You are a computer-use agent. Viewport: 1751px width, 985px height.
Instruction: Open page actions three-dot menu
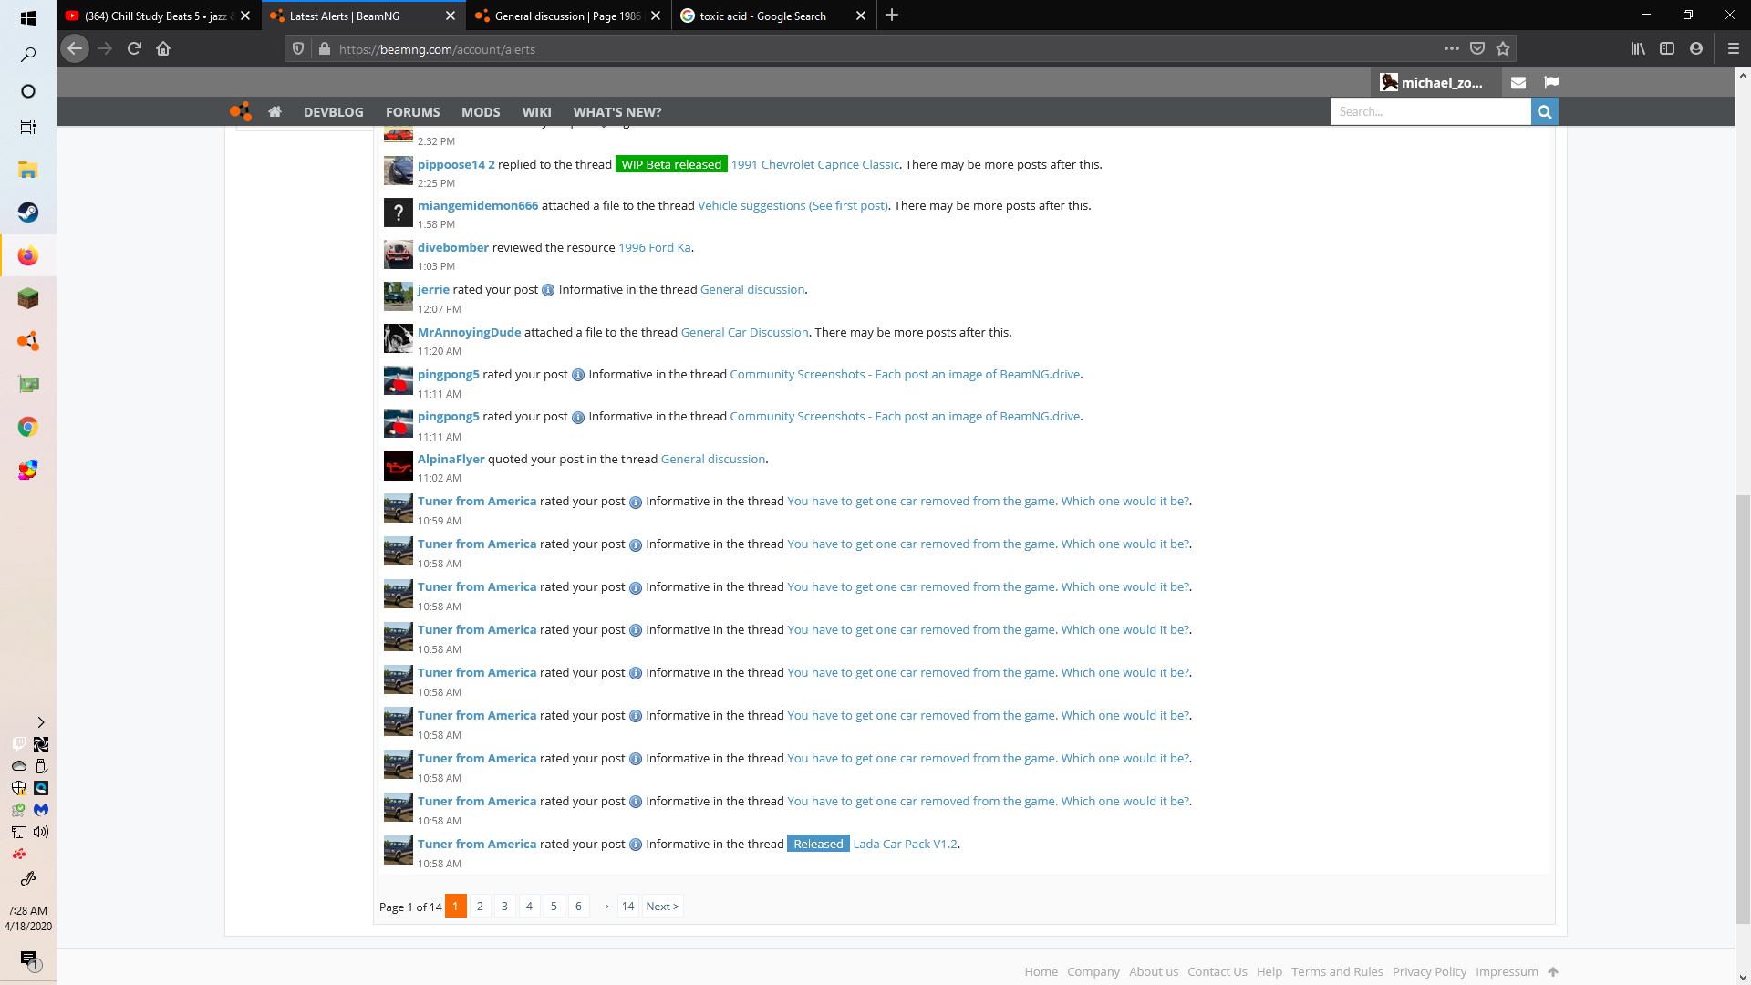click(x=1451, y=48)
